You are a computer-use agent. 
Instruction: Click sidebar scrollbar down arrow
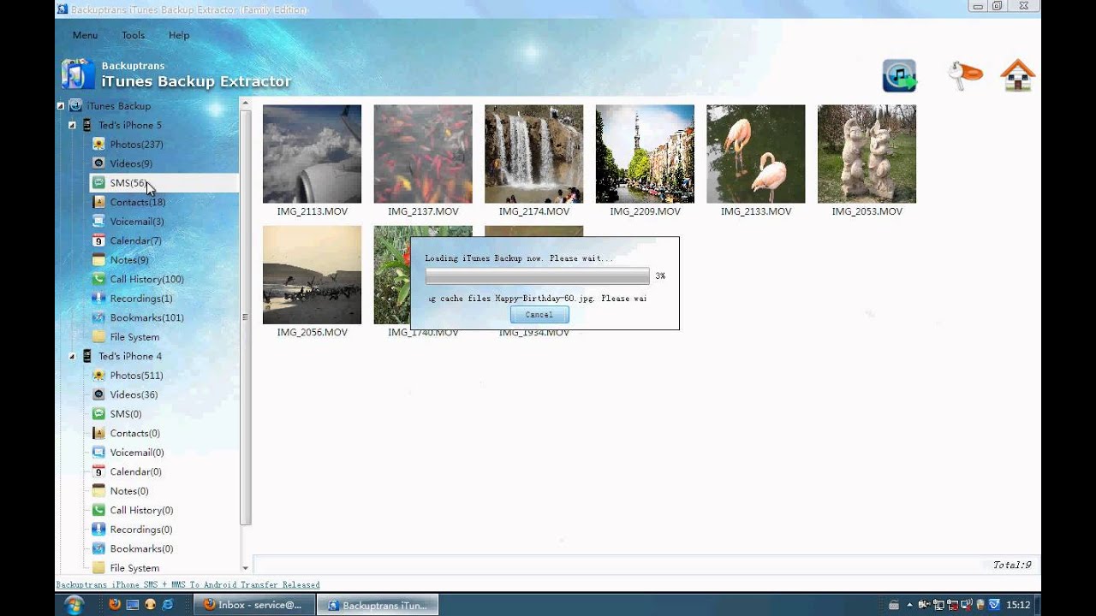tap(245, 568)
